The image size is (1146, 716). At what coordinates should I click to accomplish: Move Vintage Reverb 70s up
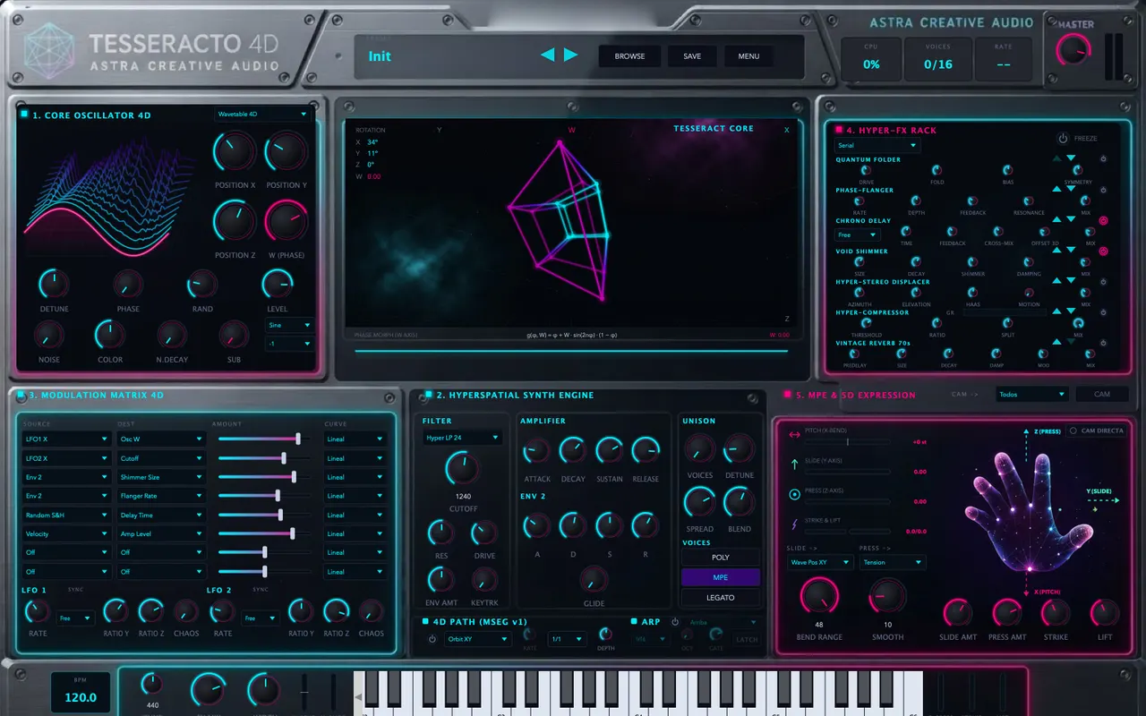click(1056, 342)
